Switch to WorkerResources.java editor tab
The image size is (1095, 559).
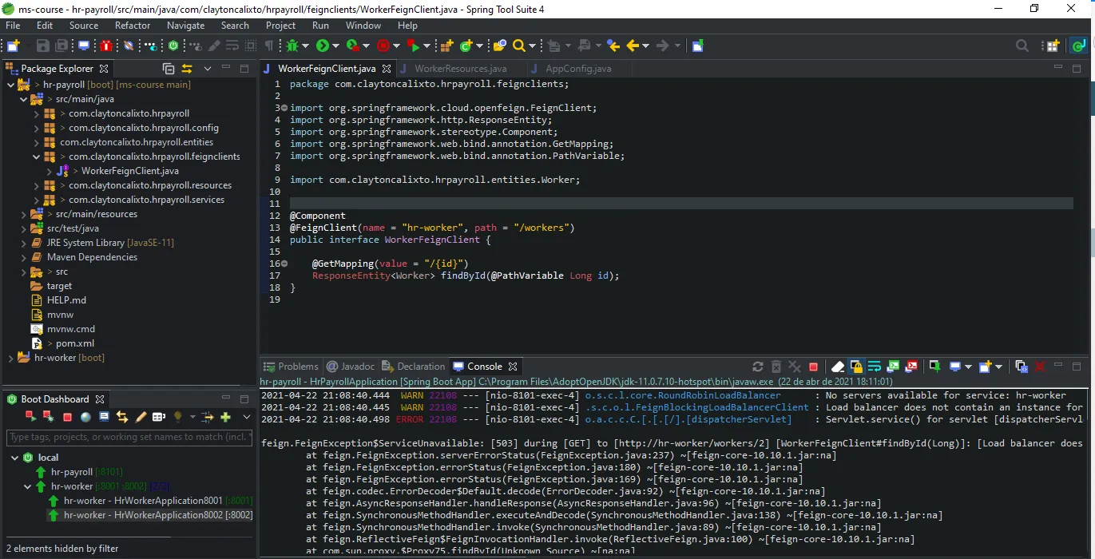point(460,69)
